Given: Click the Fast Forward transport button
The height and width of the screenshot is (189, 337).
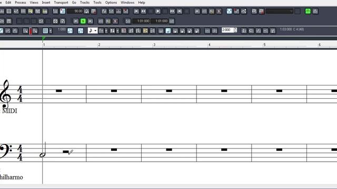Looking at the screenshot, I should tap(172, 11).
